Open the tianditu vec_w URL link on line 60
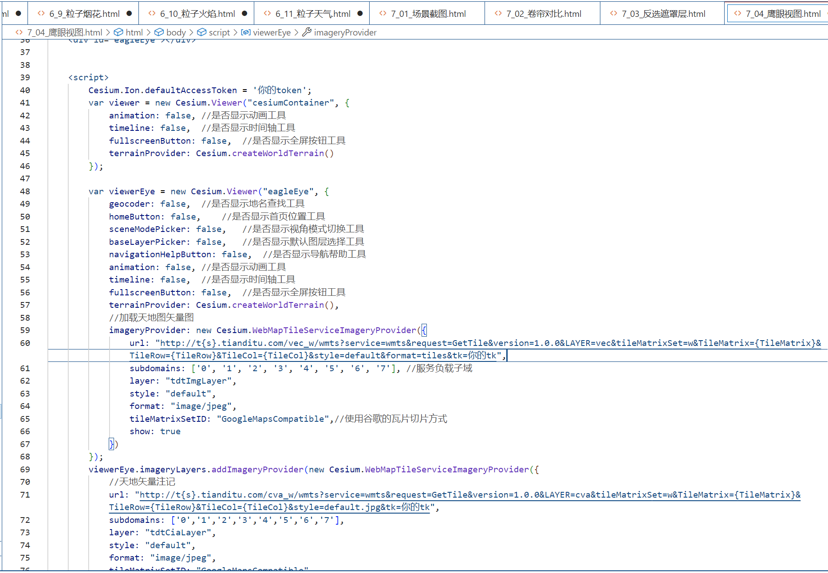 pos(475,349)
